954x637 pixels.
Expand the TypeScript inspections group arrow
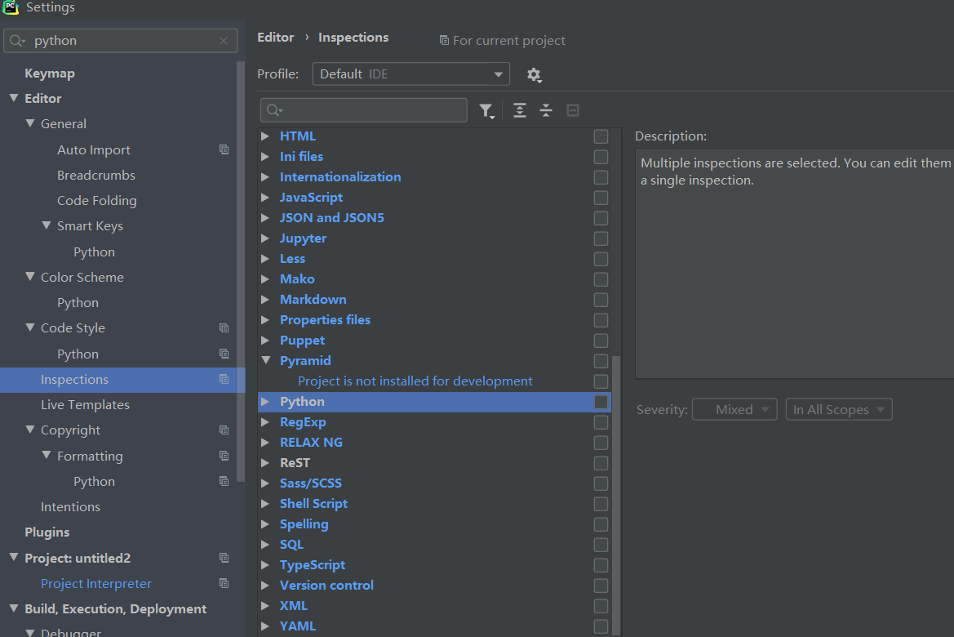(x=265, y=564)
